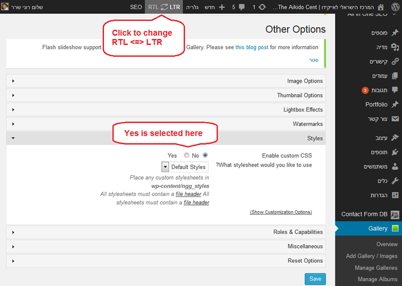Open the גלריה admin bar menu
402x286 pixels.
192,7
